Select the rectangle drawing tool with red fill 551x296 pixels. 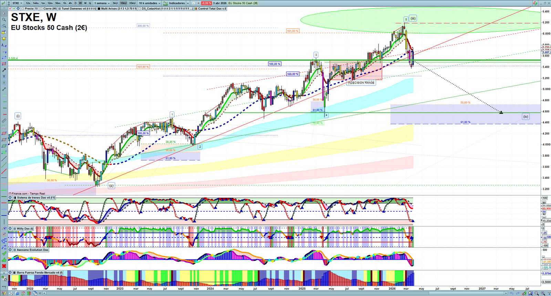click(x=4, y=64)
